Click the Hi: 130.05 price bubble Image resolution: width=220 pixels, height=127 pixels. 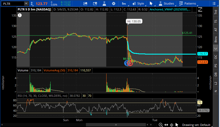134,21
